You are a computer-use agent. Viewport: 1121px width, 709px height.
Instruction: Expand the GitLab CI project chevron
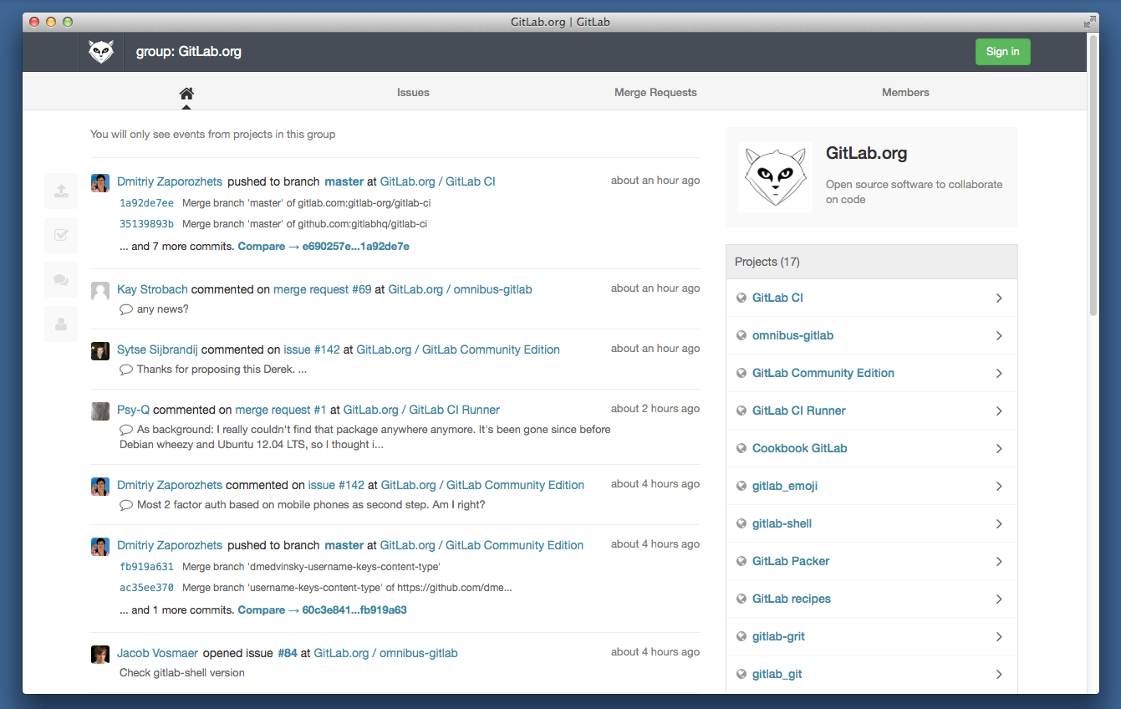(999, 298)
